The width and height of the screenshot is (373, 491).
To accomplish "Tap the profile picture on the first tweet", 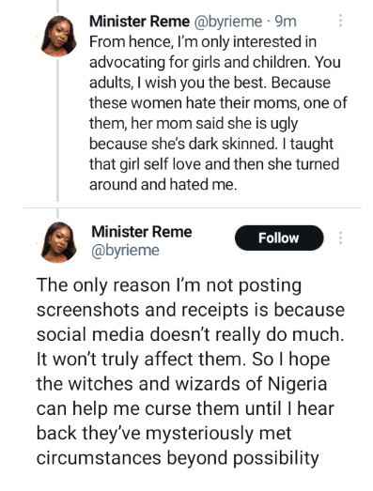I will pos(58,36).
